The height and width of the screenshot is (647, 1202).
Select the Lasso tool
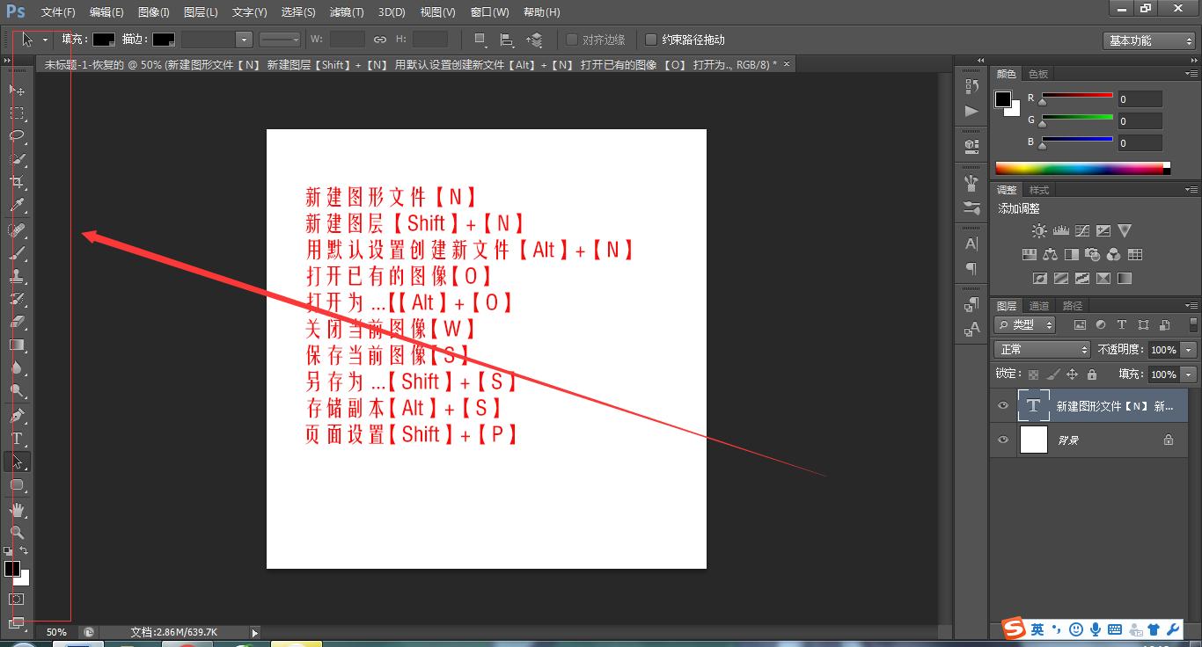[x=17, y=136]
